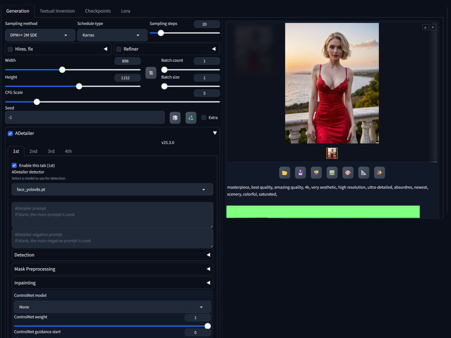
Task: Enable the Hires. fix checkbox
Action: click(10, 49)
